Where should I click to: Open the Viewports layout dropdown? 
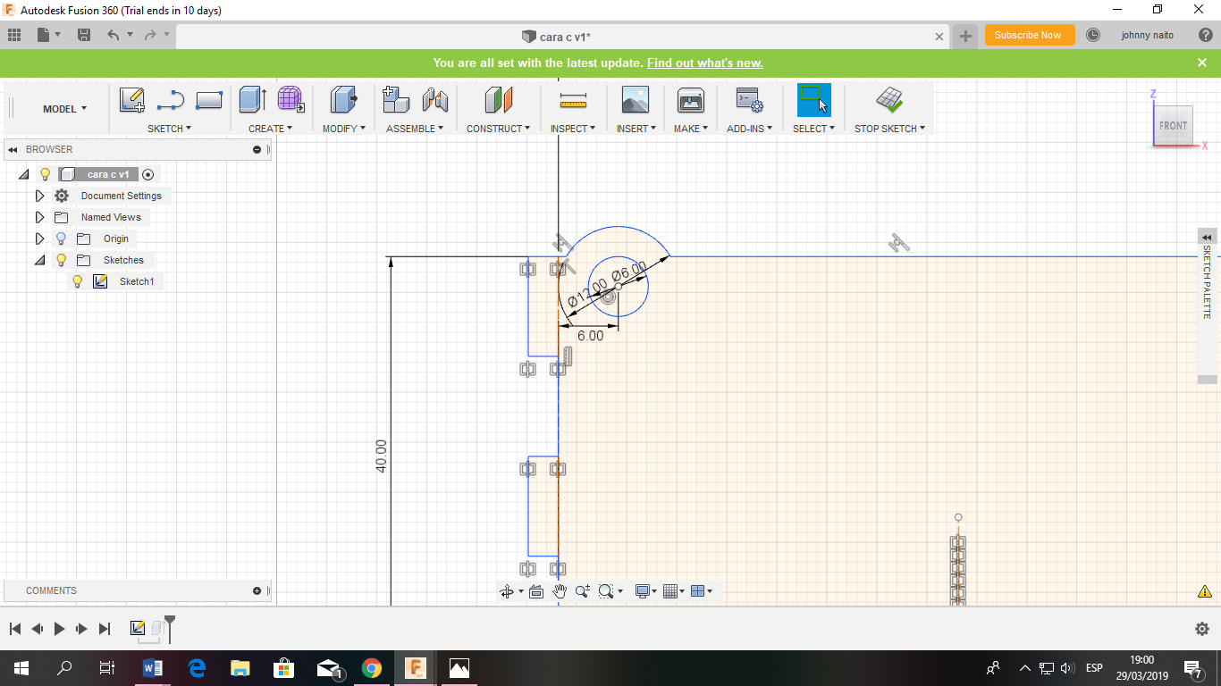pyautogui.click(x=702, y=590)
